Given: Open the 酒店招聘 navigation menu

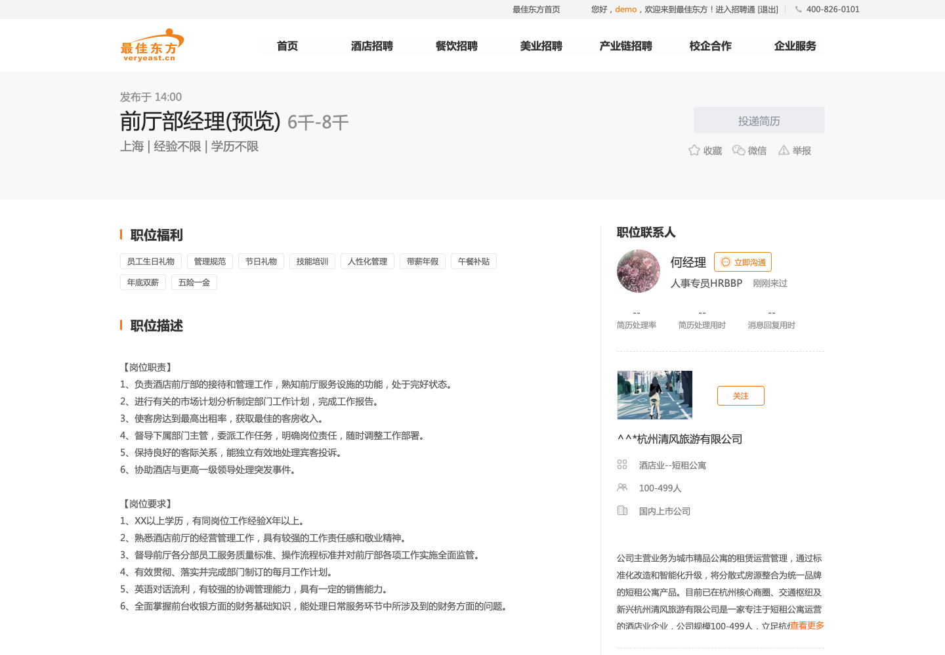Looking at the screenshot, I should [x=371, y=46].
